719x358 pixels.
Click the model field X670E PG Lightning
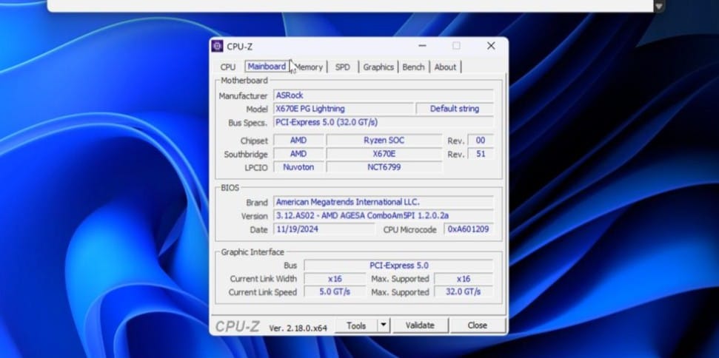[x=344, y=109]
